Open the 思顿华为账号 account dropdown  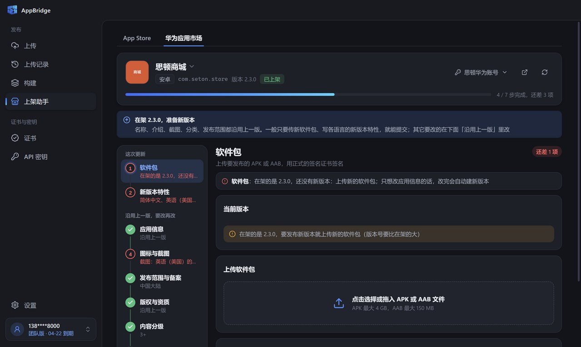[481, 72]
